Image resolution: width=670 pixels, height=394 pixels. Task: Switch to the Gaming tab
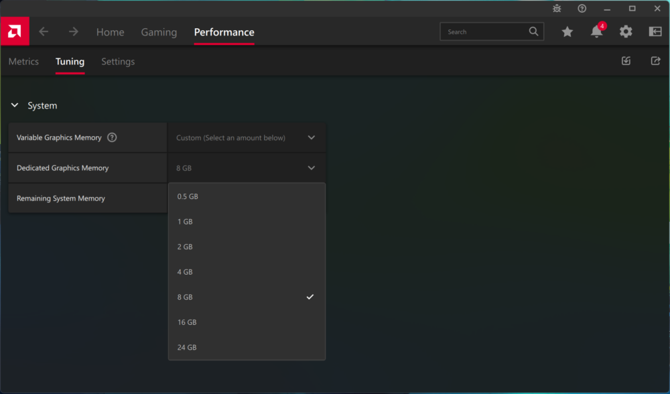159,32
